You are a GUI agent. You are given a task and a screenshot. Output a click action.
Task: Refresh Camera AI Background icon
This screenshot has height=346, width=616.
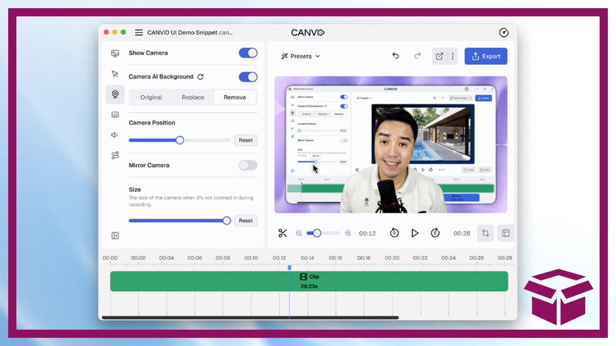[x=200, y=77]
